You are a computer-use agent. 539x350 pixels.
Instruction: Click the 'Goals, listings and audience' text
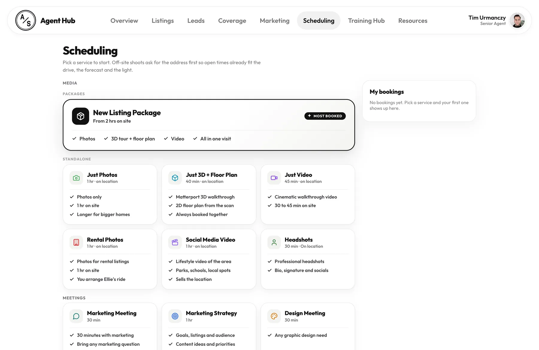point(205,335)
